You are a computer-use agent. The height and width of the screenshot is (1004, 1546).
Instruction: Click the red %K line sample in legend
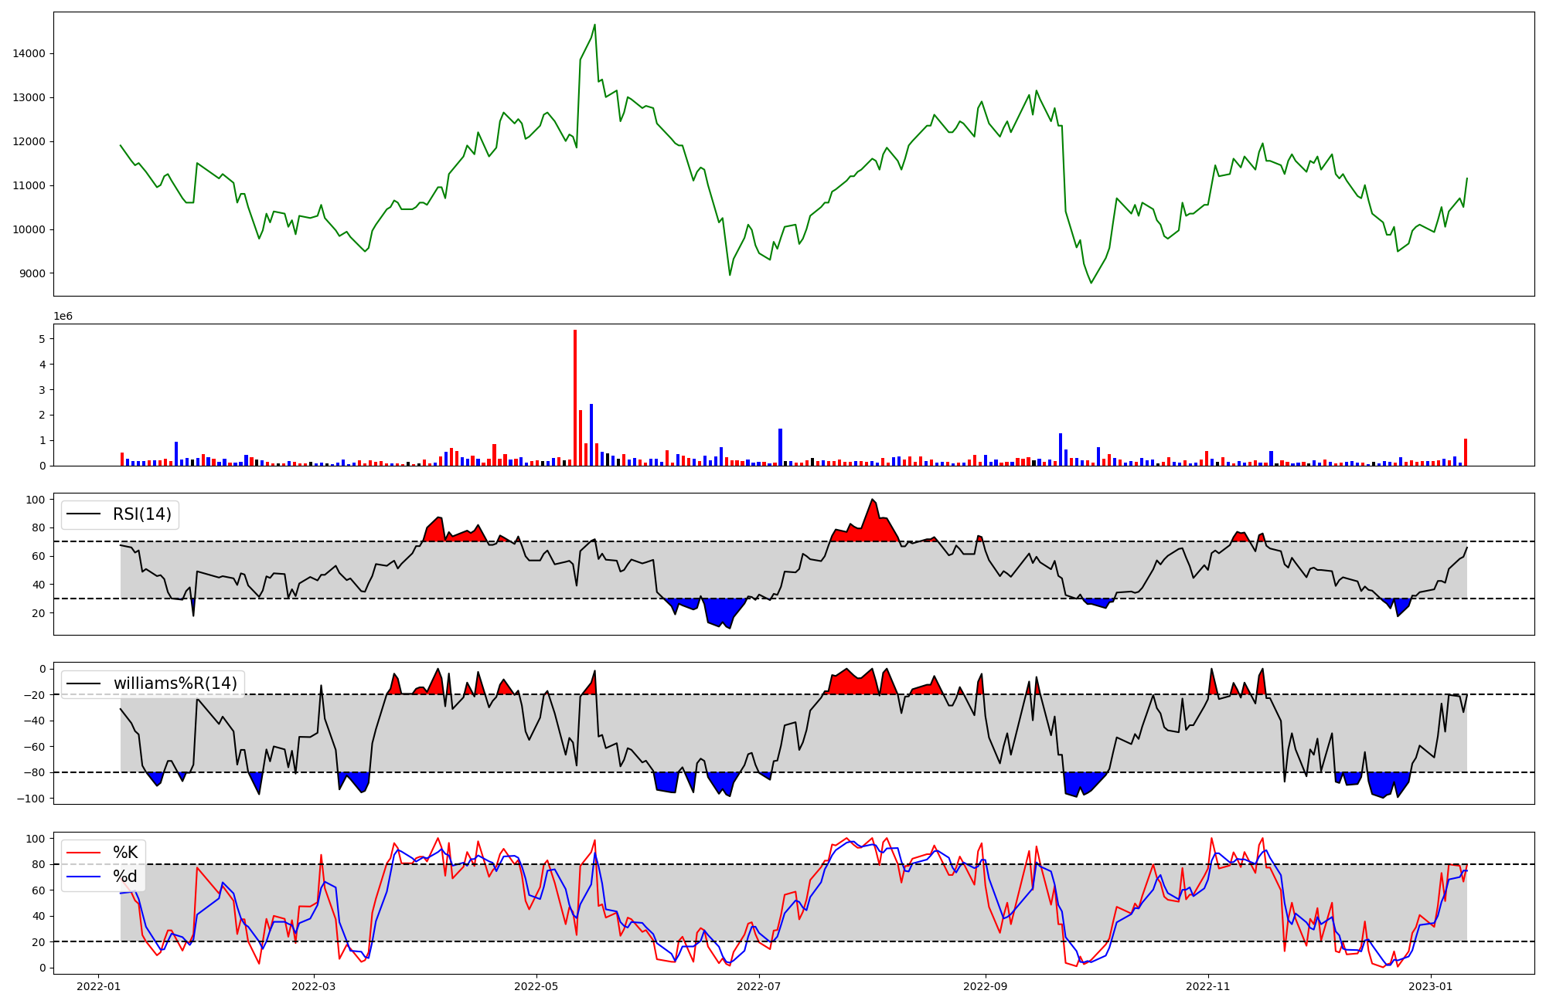(x=83, y=853)
